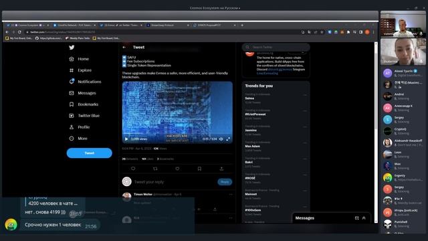This screenshot has height=241, width=428.
Task: Play the tweet video
Action: tap(126, 139)
